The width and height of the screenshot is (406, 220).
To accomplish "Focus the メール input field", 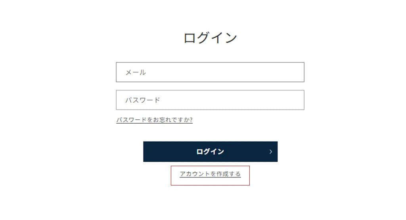I will (x=210, y=72).
